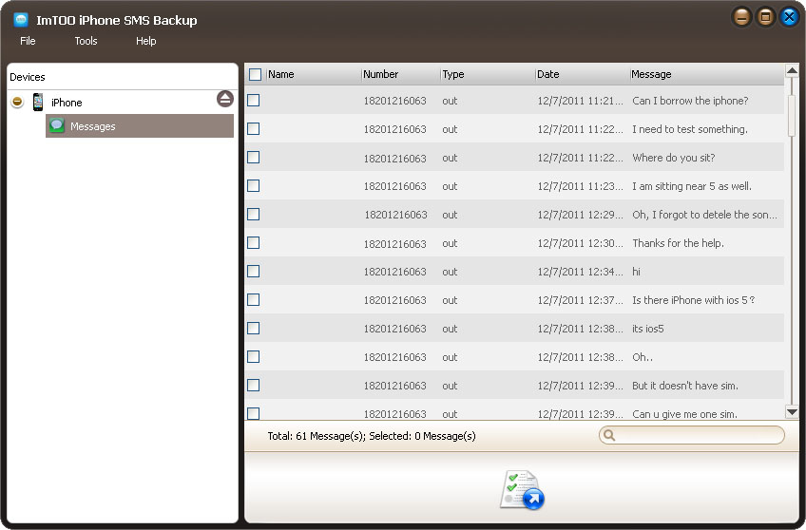Viewport: 806px width, 530px height.
Task: Click the iPhone device icon
Action: pos(37,103)
